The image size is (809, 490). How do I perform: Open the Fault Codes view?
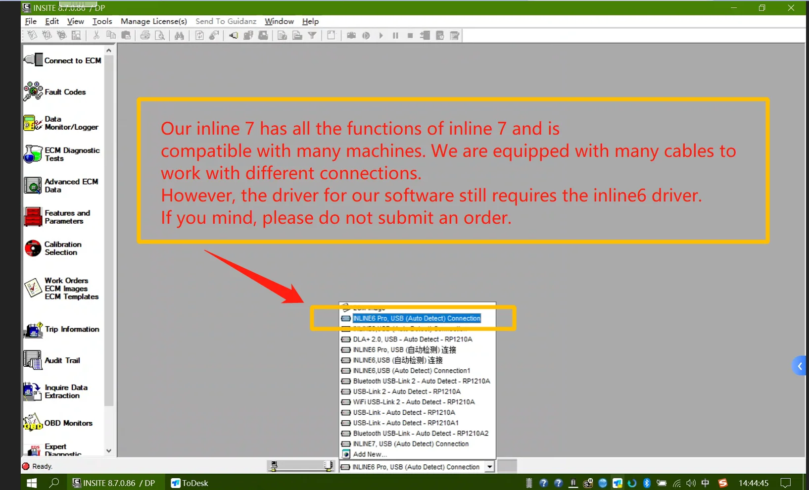55,92
